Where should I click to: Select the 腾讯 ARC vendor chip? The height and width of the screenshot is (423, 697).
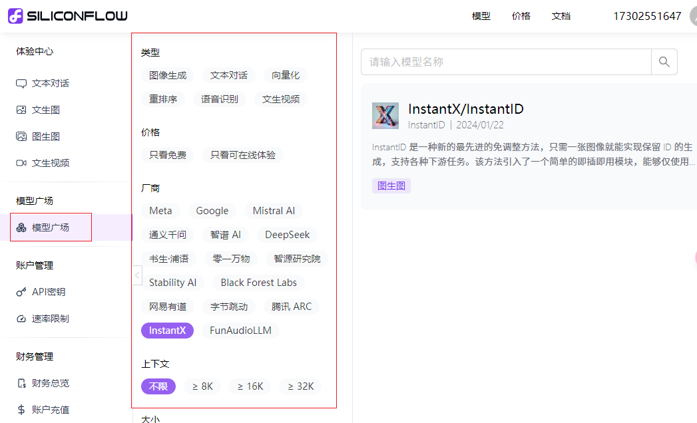(x=292, y=307)
